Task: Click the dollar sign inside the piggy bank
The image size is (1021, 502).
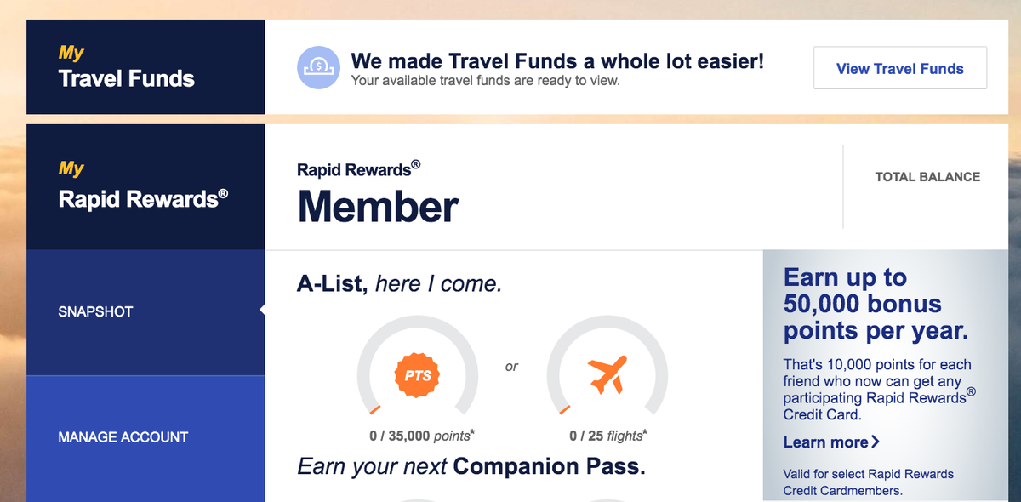Action: (317, 64)
